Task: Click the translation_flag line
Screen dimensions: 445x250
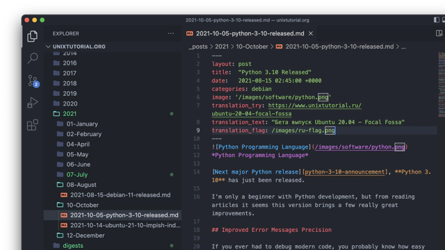Action: coord(273,131)
